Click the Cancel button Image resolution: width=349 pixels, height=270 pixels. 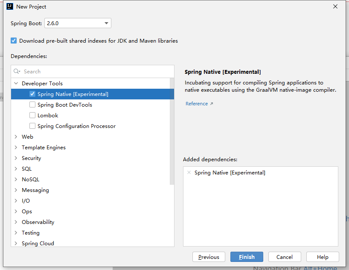285,257
